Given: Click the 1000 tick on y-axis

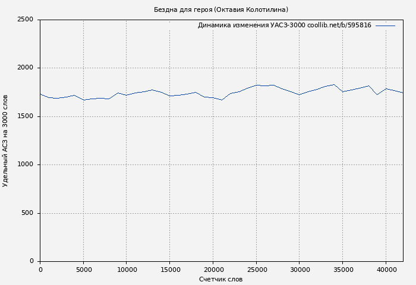Looking at the screenshot, I should pos(25,165).
